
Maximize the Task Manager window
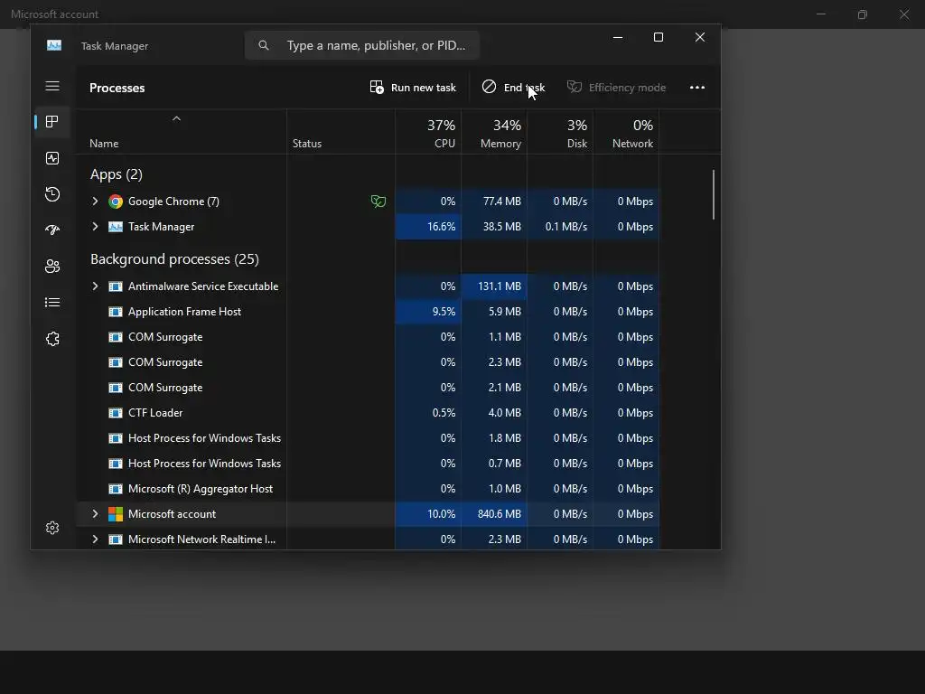(x=659, y=37)
